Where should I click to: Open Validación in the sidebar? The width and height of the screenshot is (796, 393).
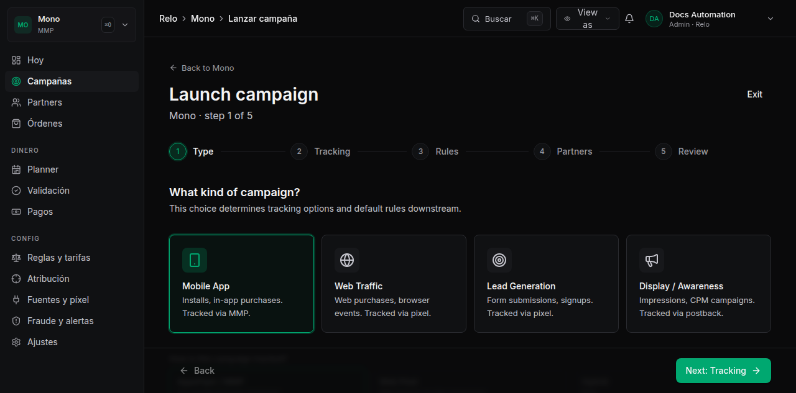pos(72,191)
